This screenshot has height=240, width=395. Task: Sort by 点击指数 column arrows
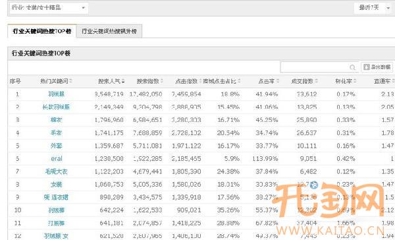click(x=201, y=81)
